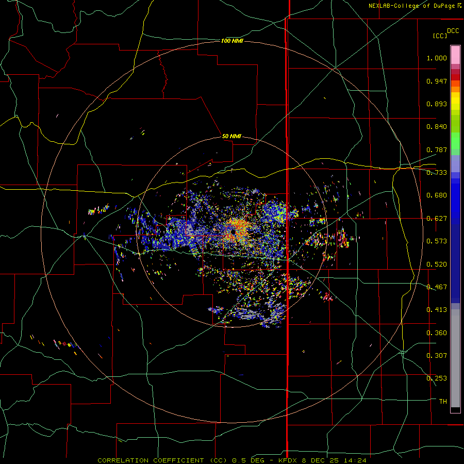
Task: Click the black radar site dot at the center of the rings
Action: pos(233,233)
